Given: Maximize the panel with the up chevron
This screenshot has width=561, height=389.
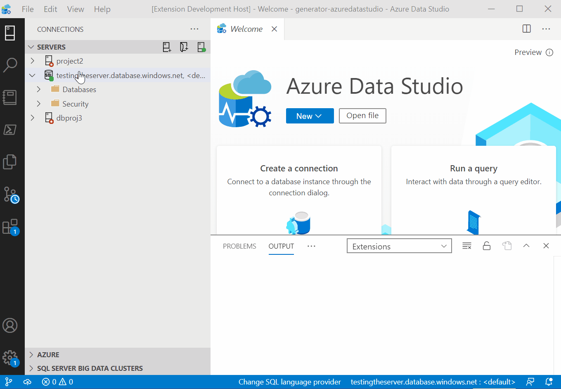Looking at the screenshot, I should 526,246.
